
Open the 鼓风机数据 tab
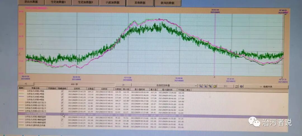(x=167, y=3)
